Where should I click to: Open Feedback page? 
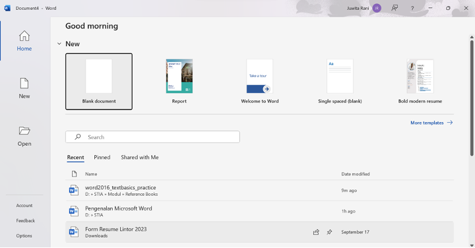26,221
